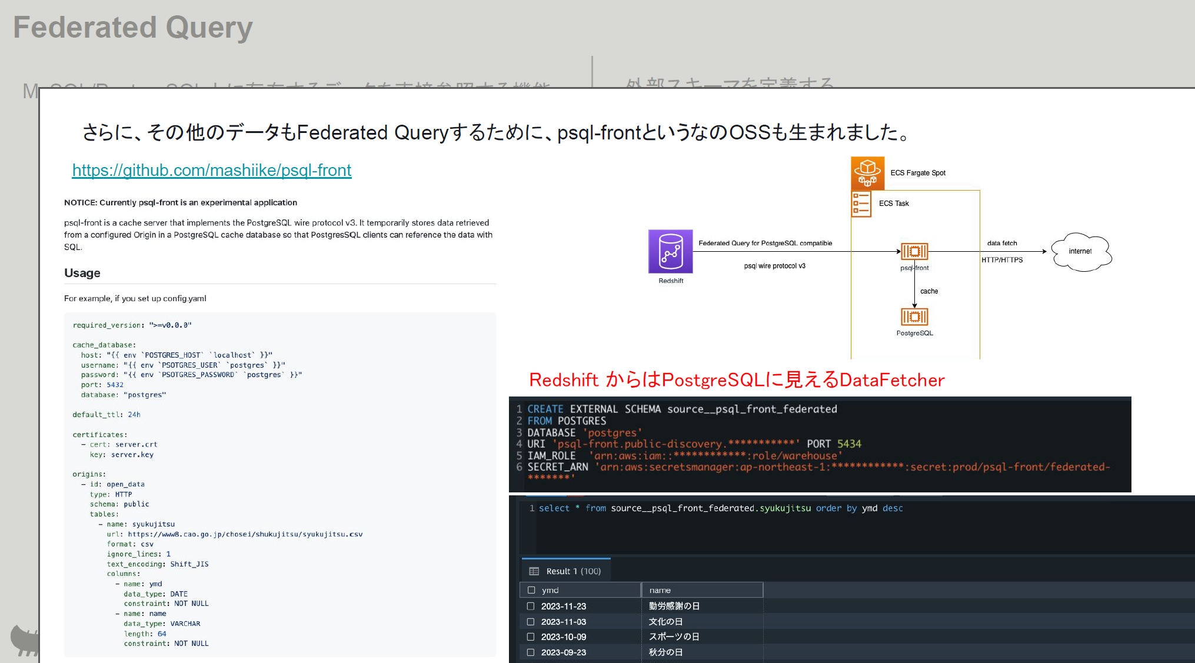Click the ECS Task list icon

[861, 204]
